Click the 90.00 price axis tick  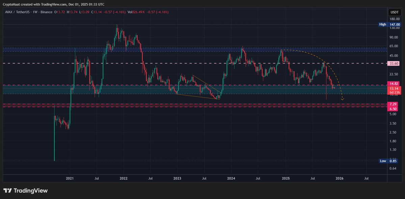[394, 37]
